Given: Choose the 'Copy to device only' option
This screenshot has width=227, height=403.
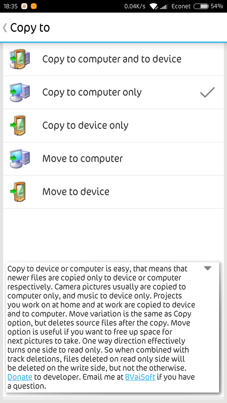Looking at the screenshot, I should [85, 125].
